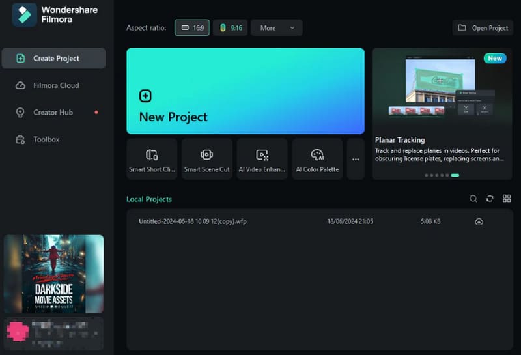
Task: Select the 9:16 aspect ratio
Action: tap(230, 28)
